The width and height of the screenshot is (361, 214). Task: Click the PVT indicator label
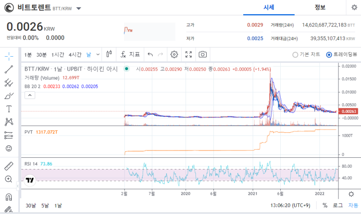point(28,132)
